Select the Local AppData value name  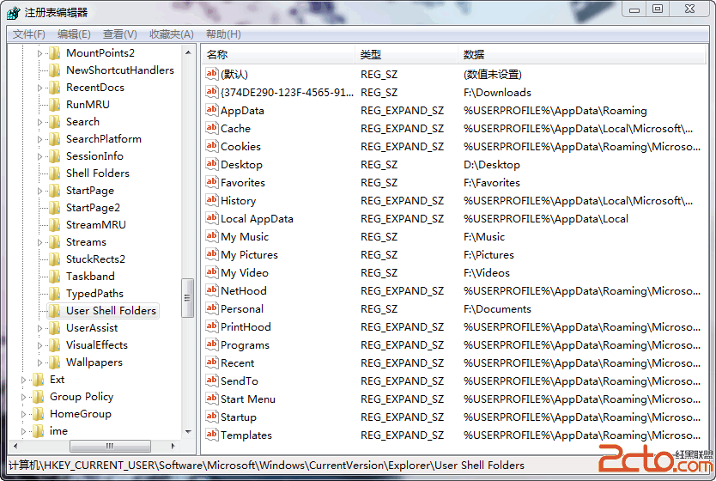(257, 219)
